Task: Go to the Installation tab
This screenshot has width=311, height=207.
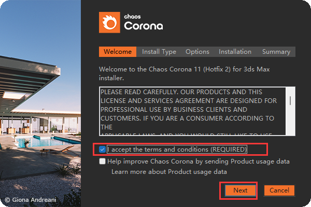Action: point(235,52)
